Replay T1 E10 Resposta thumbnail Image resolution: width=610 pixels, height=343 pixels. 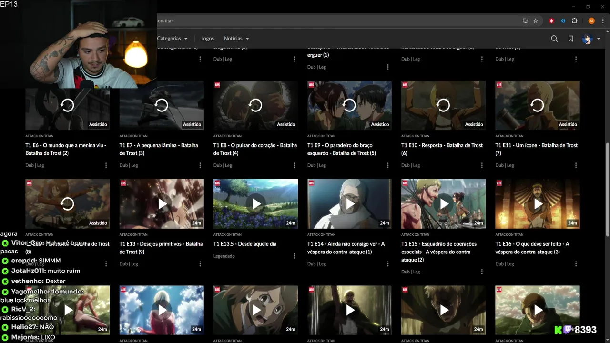click(x=443, y=105)
